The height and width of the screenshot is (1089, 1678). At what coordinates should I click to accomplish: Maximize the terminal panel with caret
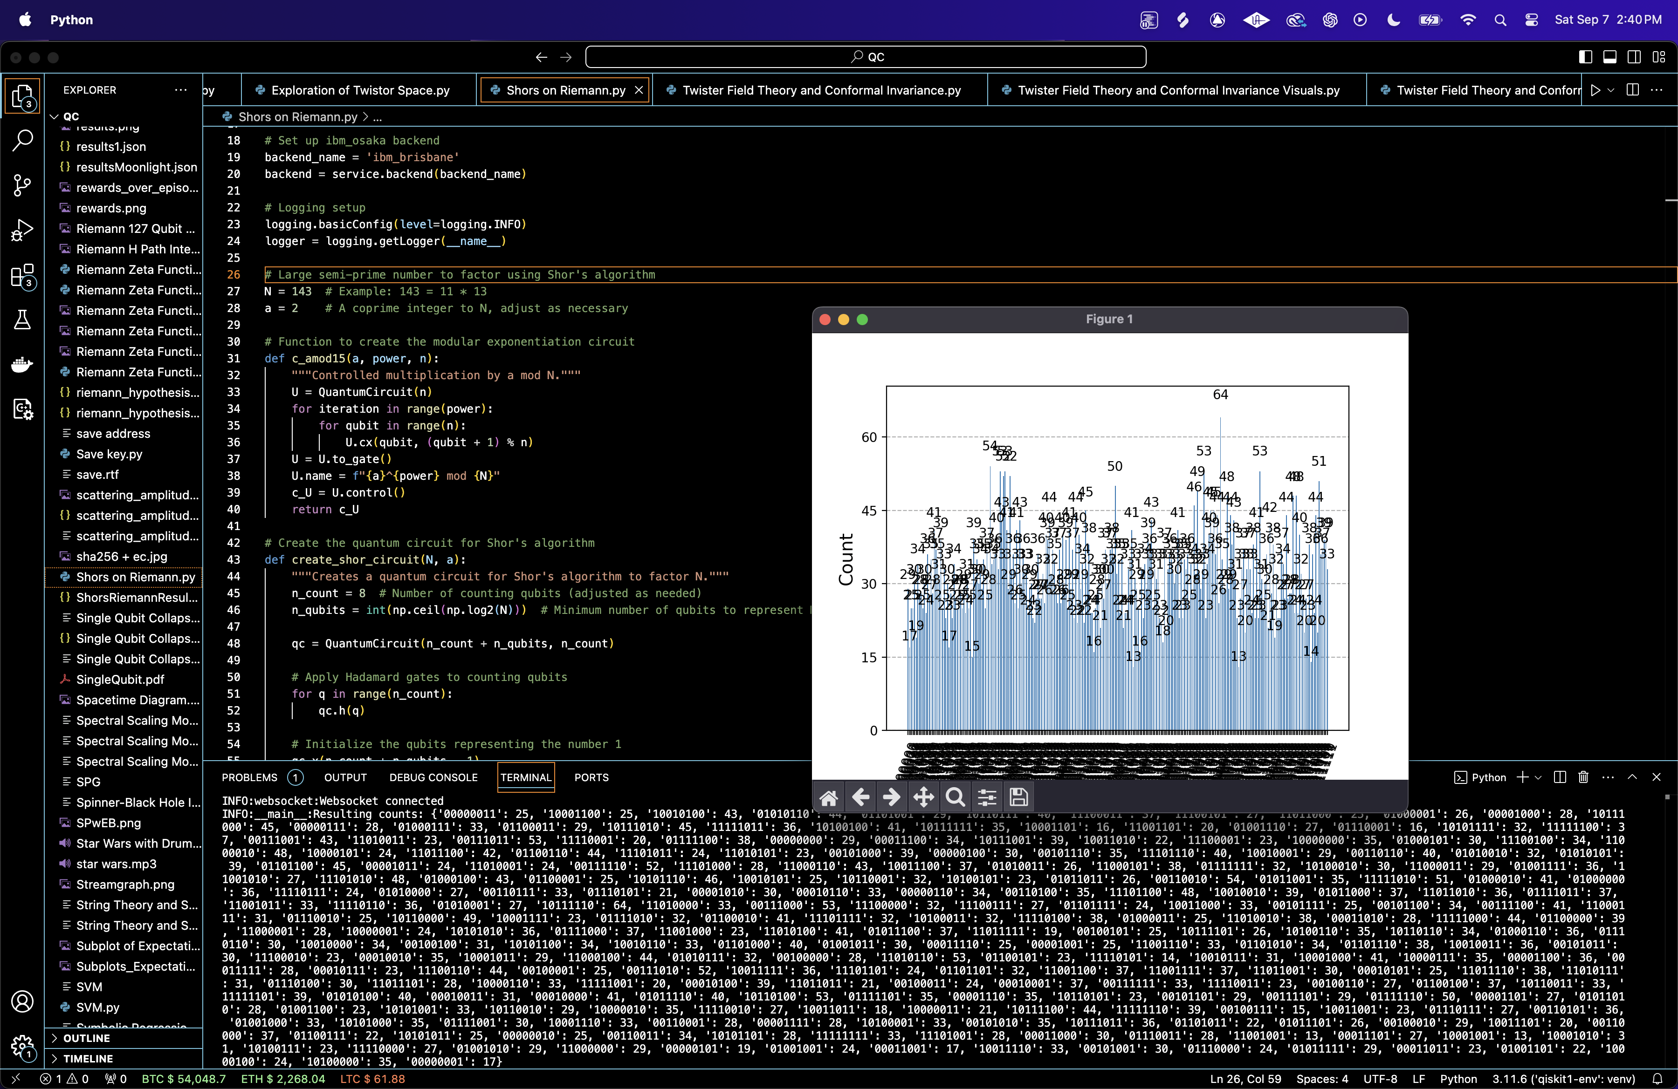pyautogui.click(x=1632, y=777)
